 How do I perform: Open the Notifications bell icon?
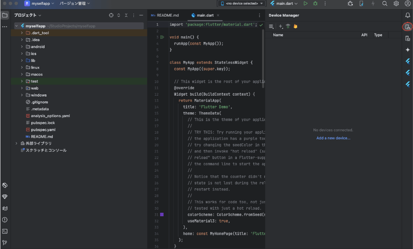[407, 15]
